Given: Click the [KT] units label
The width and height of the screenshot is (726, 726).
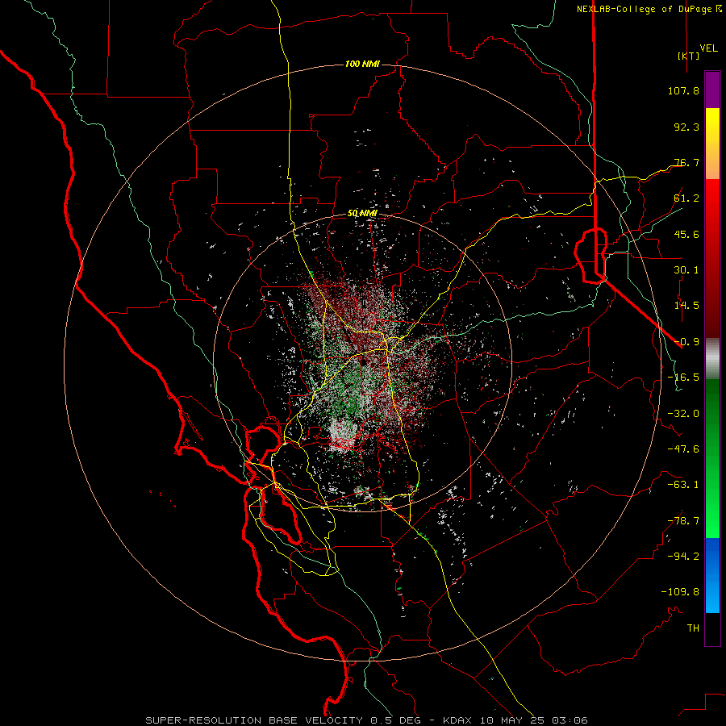Looking at the screenshot, I should tap(688, 56).
